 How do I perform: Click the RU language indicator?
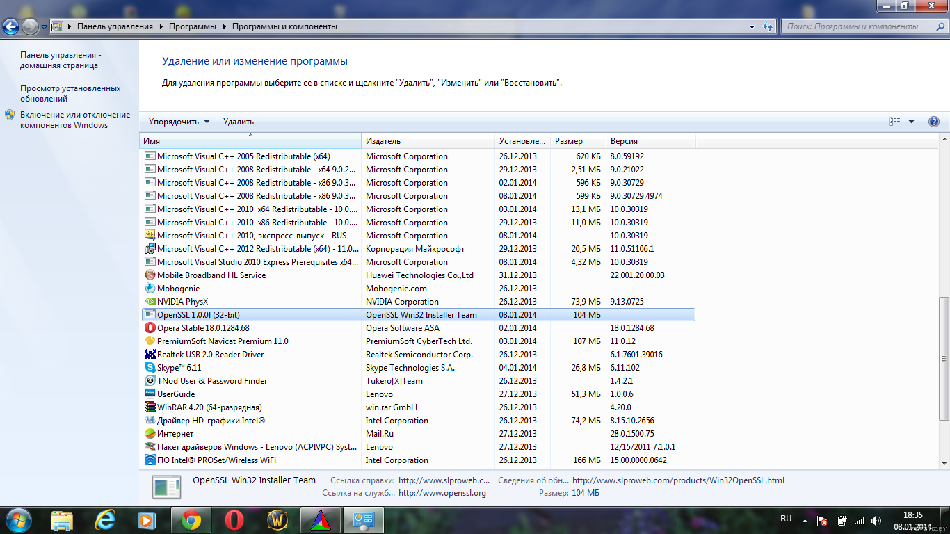click(x=786, y=519)
